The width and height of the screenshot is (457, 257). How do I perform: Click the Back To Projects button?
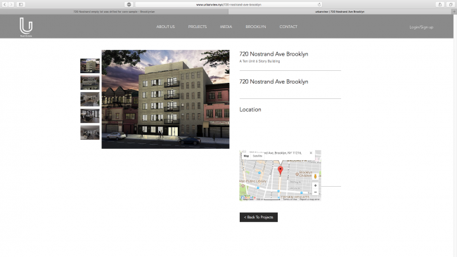coord(259,217)
